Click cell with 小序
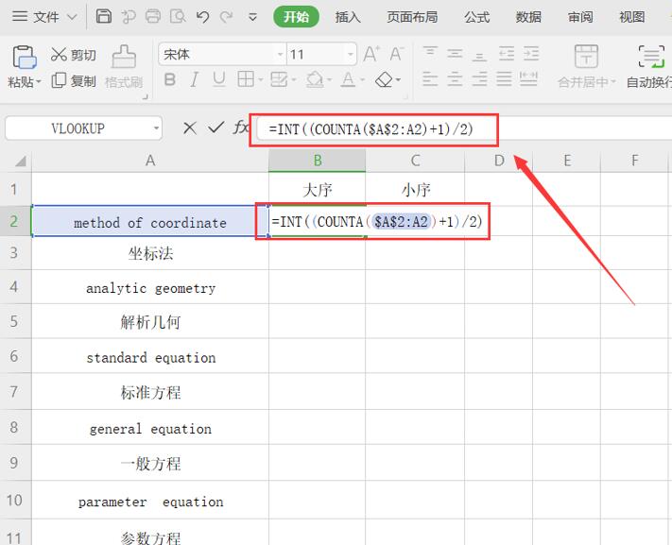Image resolution: width=672 pixels, height=545 pixels. pyautogui.click(x=415, y=189)
